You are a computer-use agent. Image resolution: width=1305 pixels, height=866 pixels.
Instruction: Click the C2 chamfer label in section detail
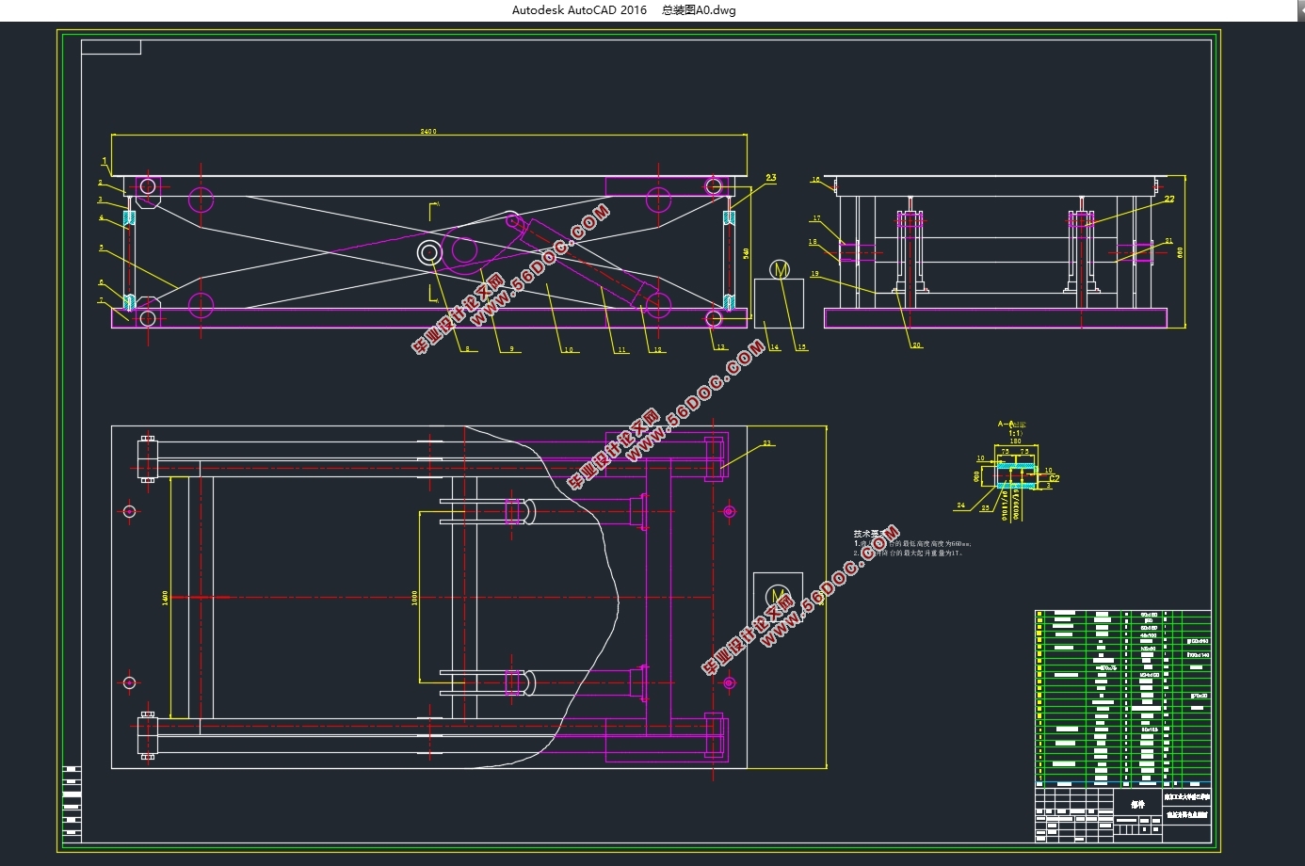point(1054,479)
